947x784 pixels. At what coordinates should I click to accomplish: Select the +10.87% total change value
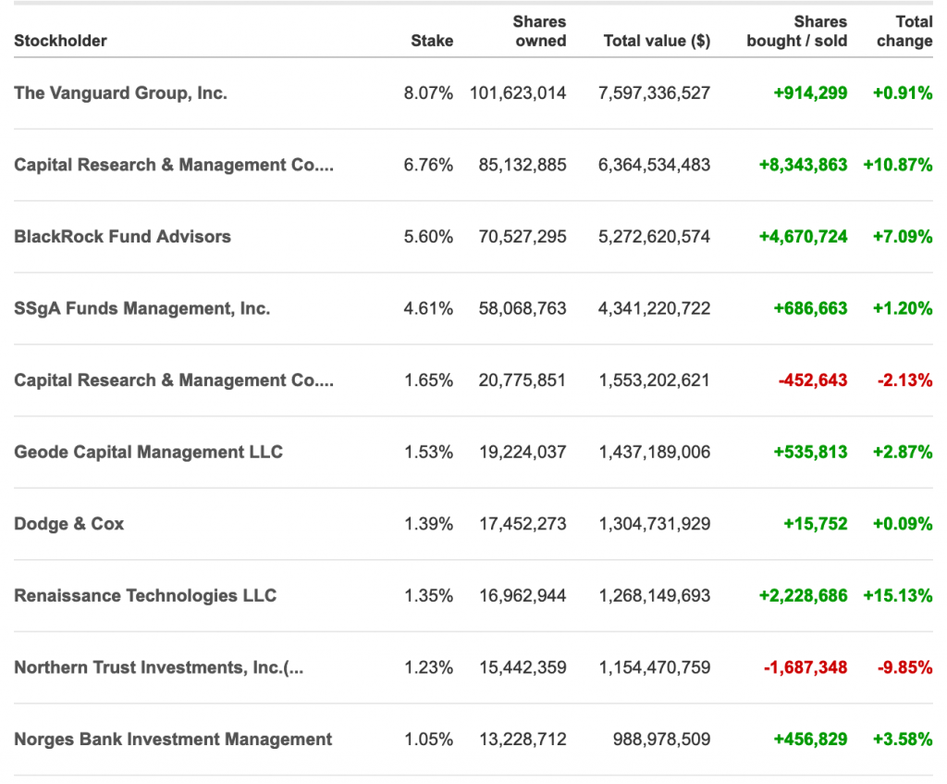pyautogui.click(x=898, y=165)
